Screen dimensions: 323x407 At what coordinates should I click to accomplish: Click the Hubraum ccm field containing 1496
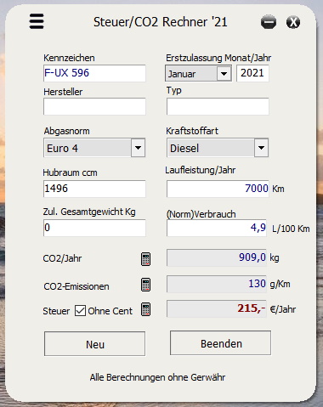(94, 189)
